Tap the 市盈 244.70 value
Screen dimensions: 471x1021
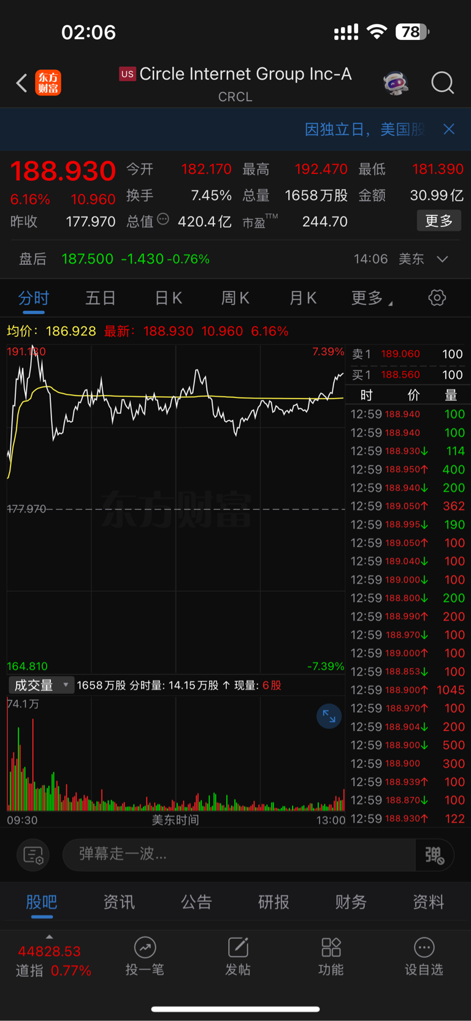325,221
